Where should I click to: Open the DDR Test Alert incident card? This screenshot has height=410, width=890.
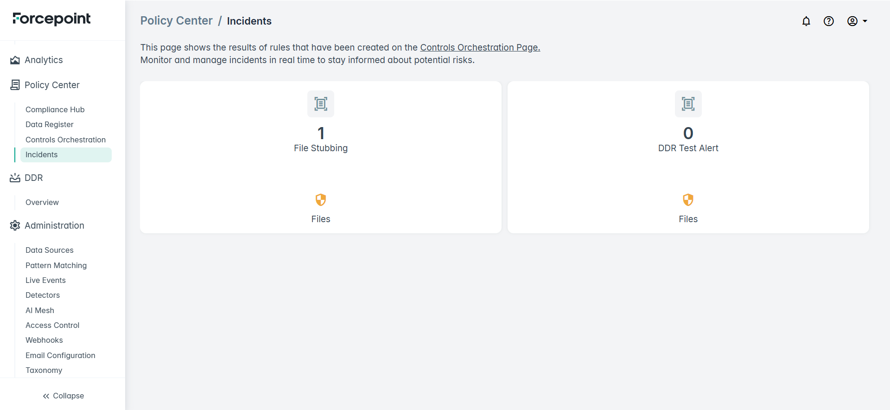(x=688, y=148)
